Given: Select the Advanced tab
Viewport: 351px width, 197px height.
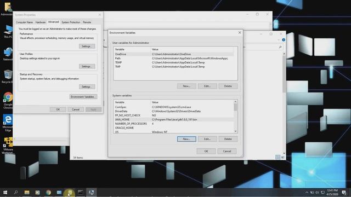Looking at the screenshot, I should pyautogui.click(x=54, y=22).
